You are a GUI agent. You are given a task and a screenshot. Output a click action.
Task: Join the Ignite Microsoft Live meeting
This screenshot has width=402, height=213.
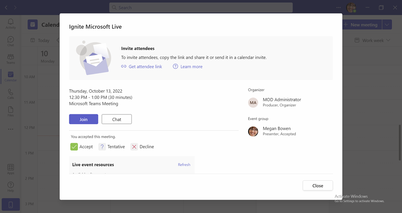[84, 119]
